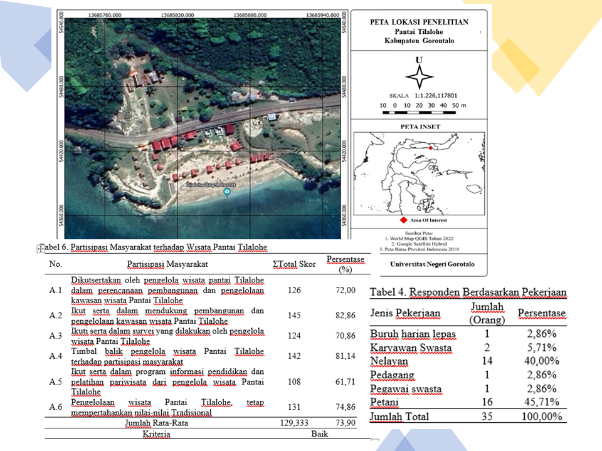Click total score "126" in row A.1
Image resolution: width=602 pixels, height=451 pixels.
294,290
